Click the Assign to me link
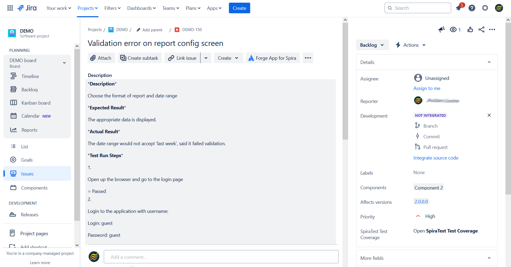Screen dimensions: 511x267 point(427,88)
